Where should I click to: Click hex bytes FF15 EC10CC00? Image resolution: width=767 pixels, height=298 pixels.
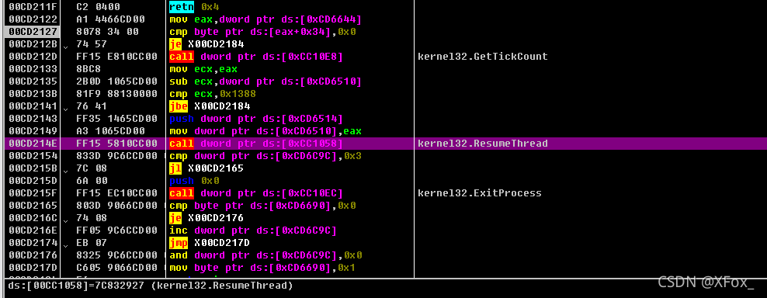point(117,193)
